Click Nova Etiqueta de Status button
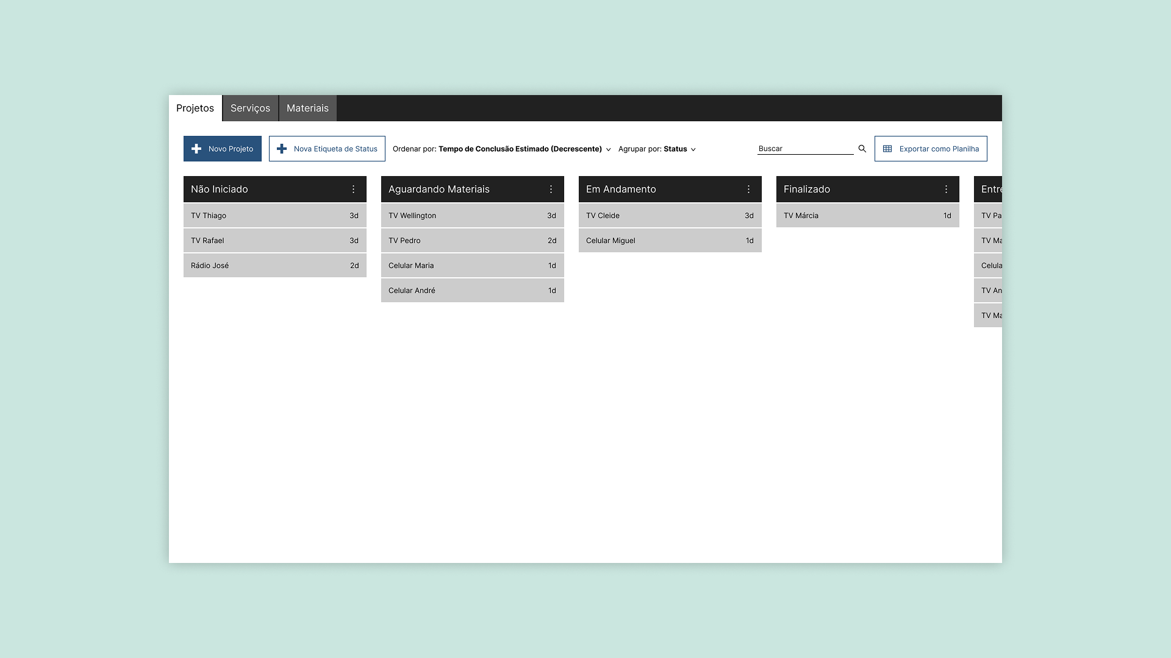 point(327,149)
